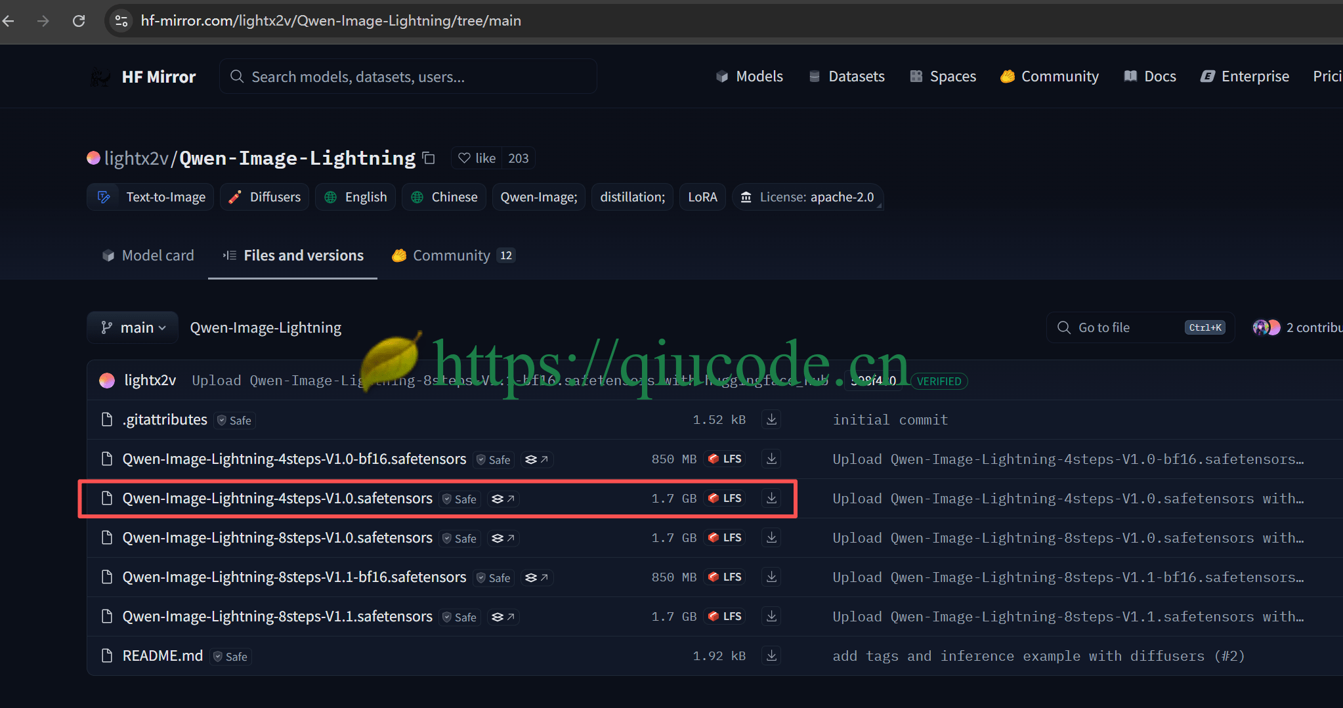Open safetensors viewer icon for 8steps-V1.1-bf16
Image resolution: width=1343 pixels, height=708 pixels.
click(537, 577)
